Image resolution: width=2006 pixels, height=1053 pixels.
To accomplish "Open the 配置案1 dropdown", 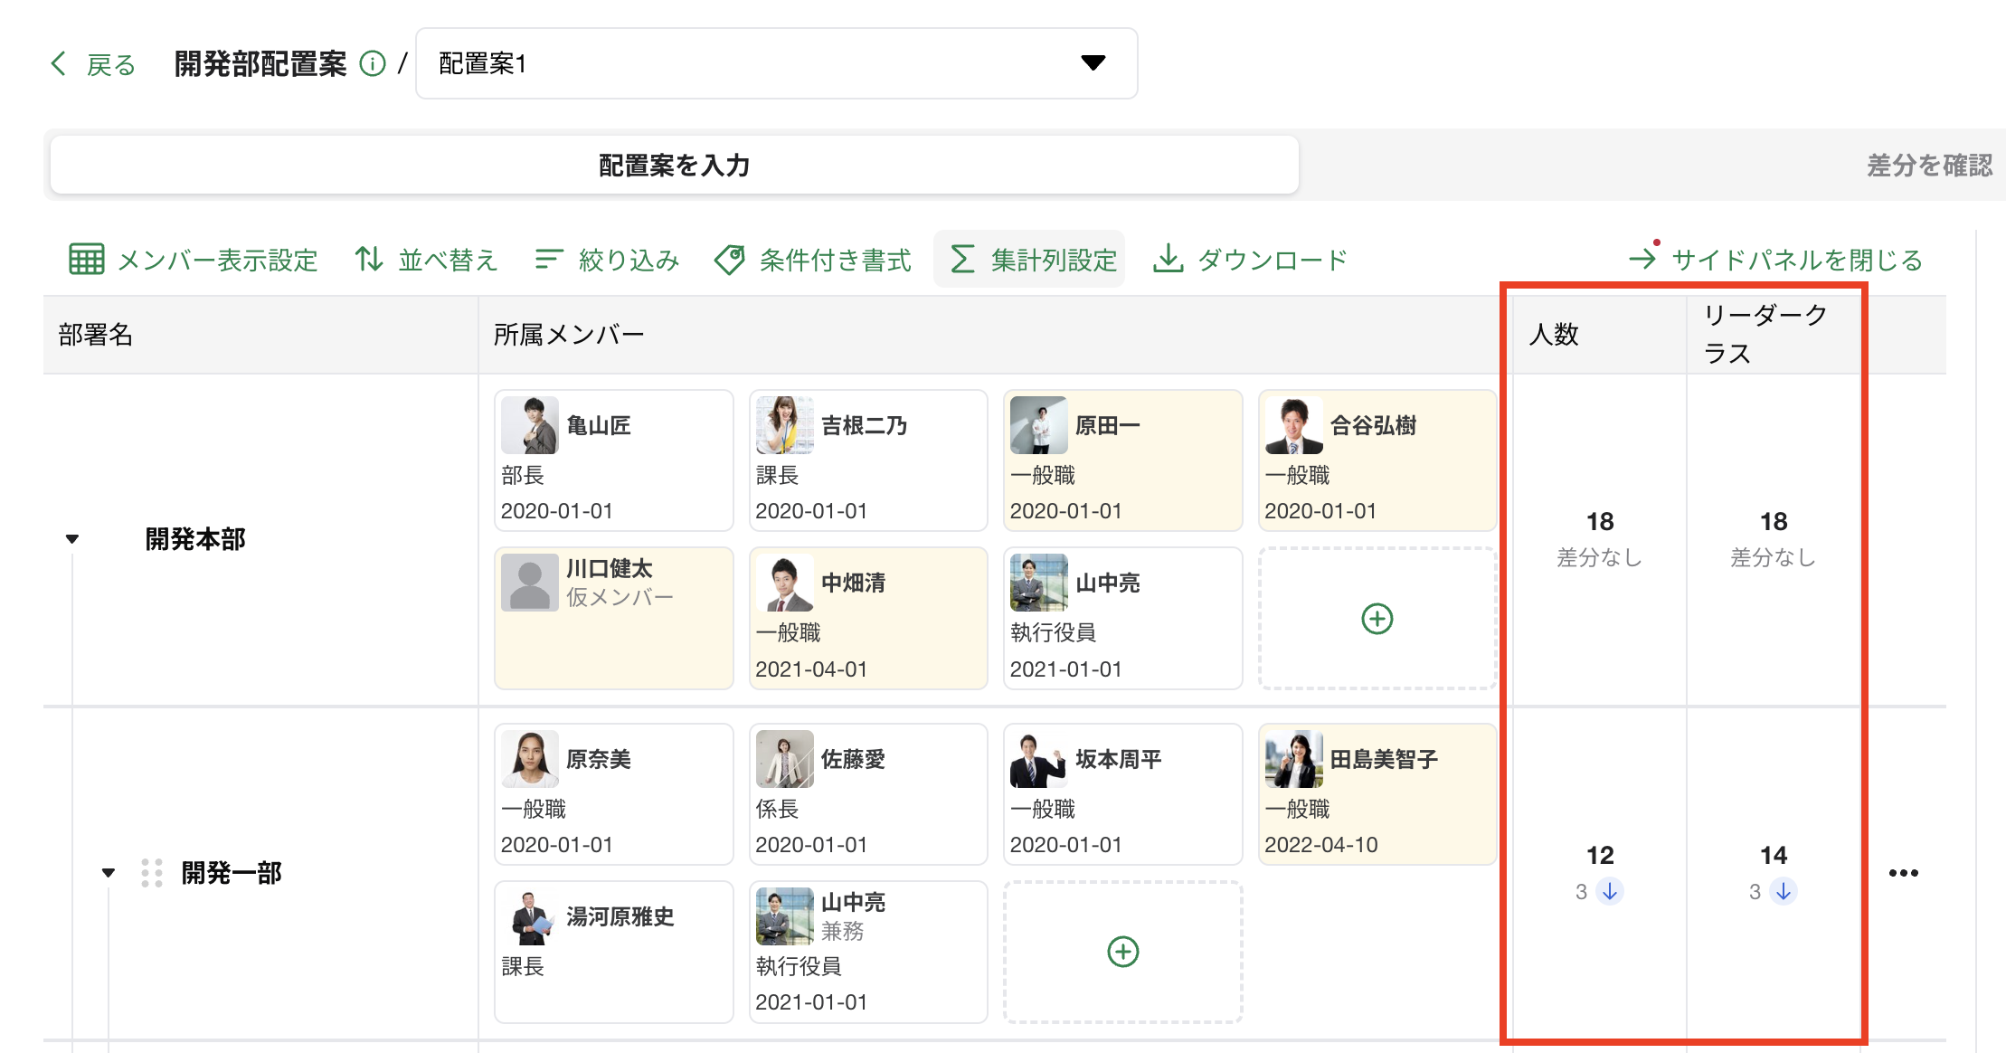I will [x=1093, y=63].
